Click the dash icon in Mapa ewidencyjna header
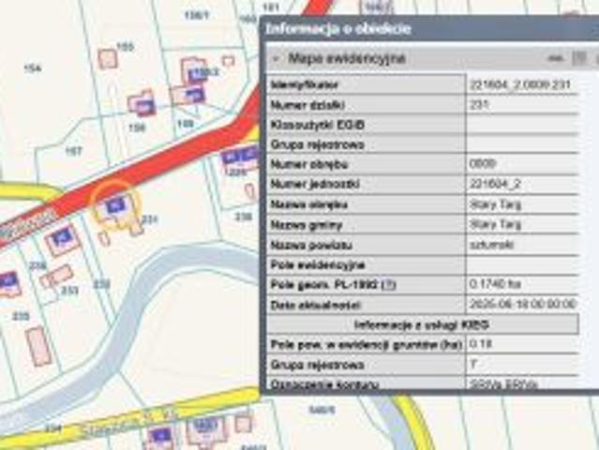This screenshot has height=450, width=599. (555, 59)
